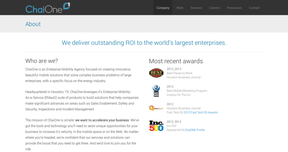Click the Inc. 500 logo
The image size is (288, 152).
click(156, 125)
